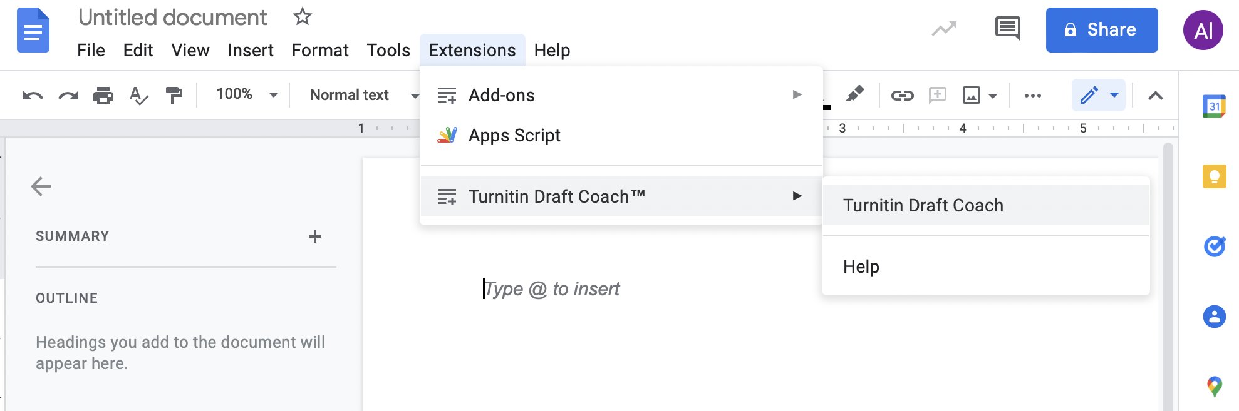Open the editing mode pencil dropdown
The height and width of the screenshot is (411, 1239).
click(1099, 95)
